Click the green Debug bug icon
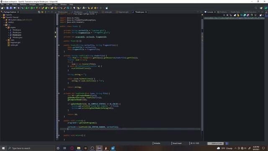This screenshot has width=268, height=151. click(26, 8)
